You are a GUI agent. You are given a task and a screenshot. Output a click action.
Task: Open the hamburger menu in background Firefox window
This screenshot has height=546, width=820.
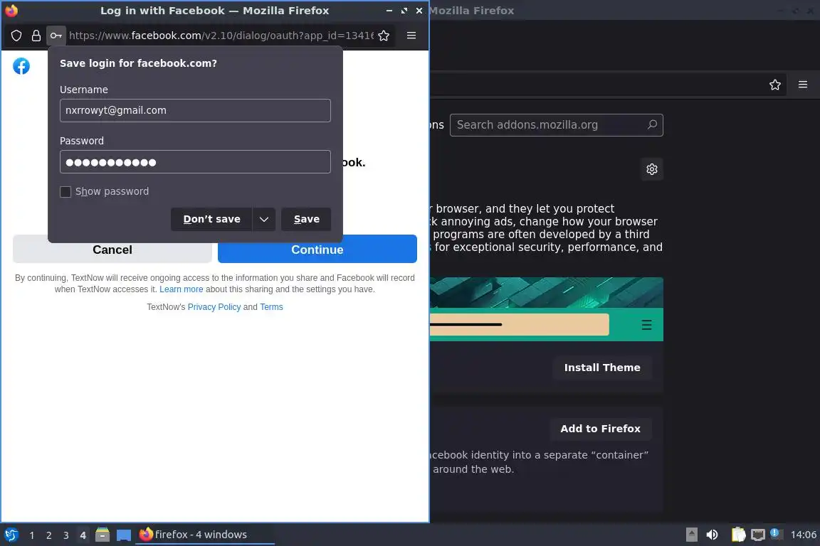tap(803, 85)
